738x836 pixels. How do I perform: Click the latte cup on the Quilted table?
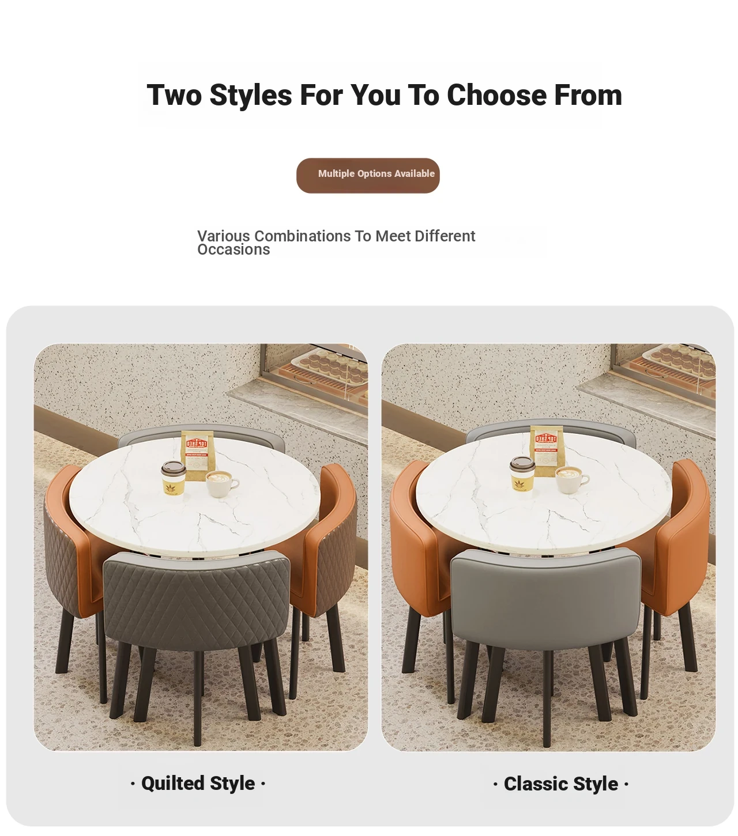[x=221, y=483]
